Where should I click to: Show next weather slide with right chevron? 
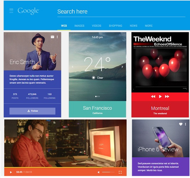122,67
